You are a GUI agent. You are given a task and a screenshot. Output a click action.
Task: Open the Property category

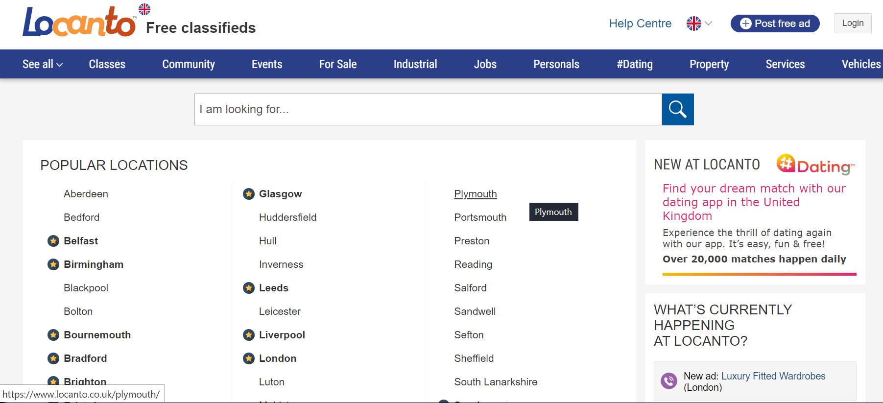pos(709,64)
